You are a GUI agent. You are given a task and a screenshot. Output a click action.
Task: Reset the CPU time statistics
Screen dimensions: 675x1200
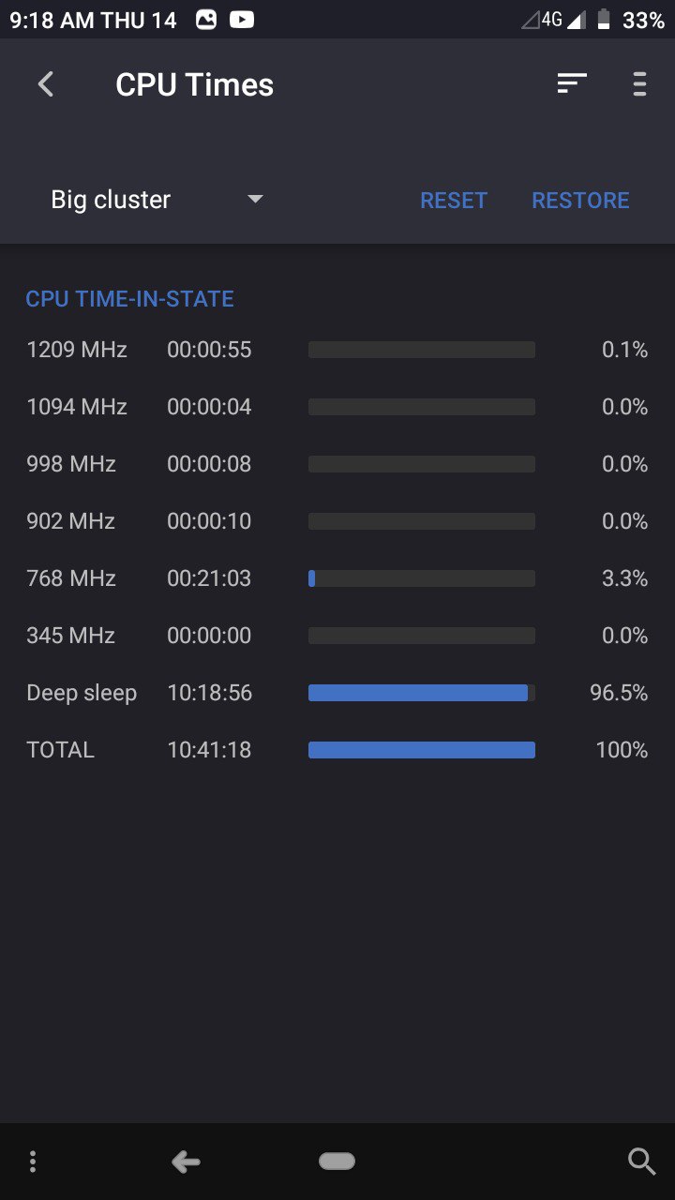click(x=454, y=201)
